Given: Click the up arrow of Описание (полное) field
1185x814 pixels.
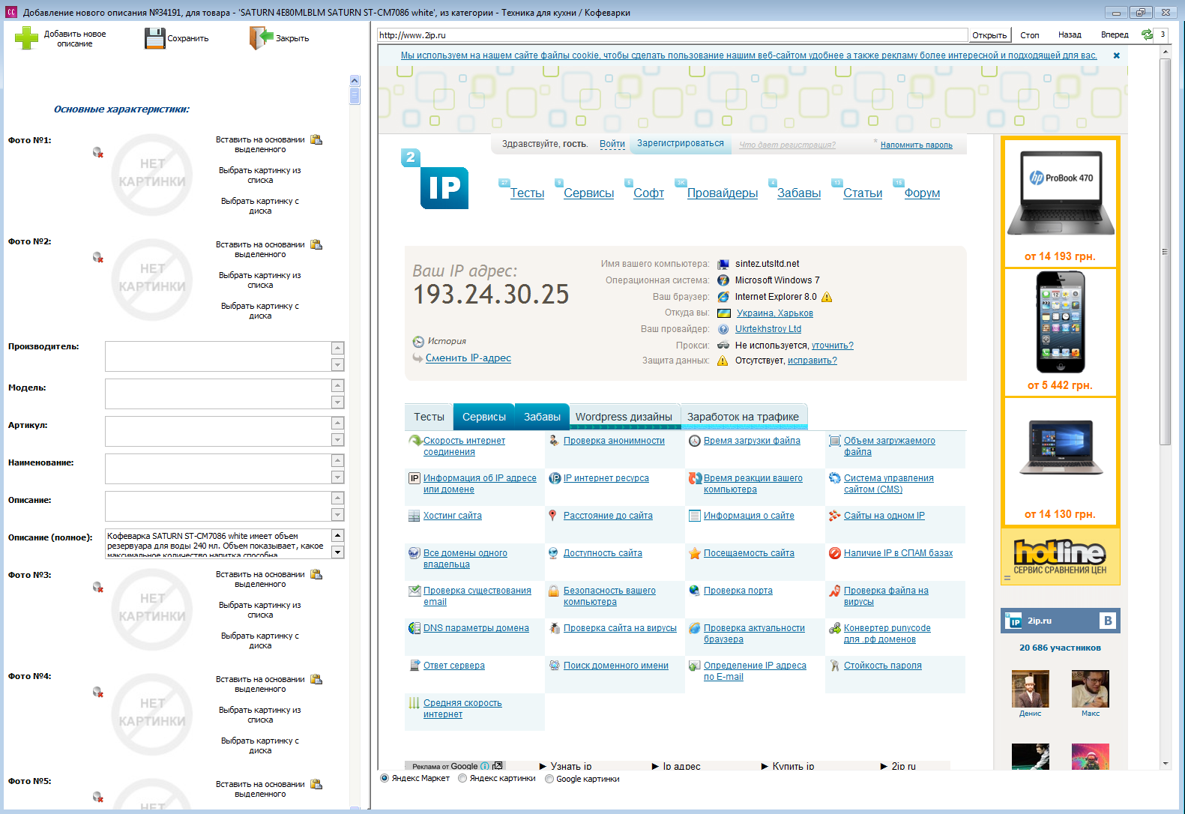Looking at the screenshot, I should pyautogui.click(x=338, y=535).
